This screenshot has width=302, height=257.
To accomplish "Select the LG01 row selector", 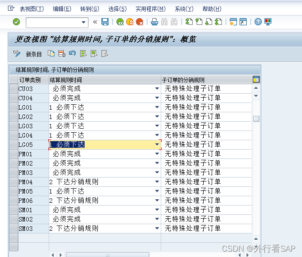I will pos(14,107).
